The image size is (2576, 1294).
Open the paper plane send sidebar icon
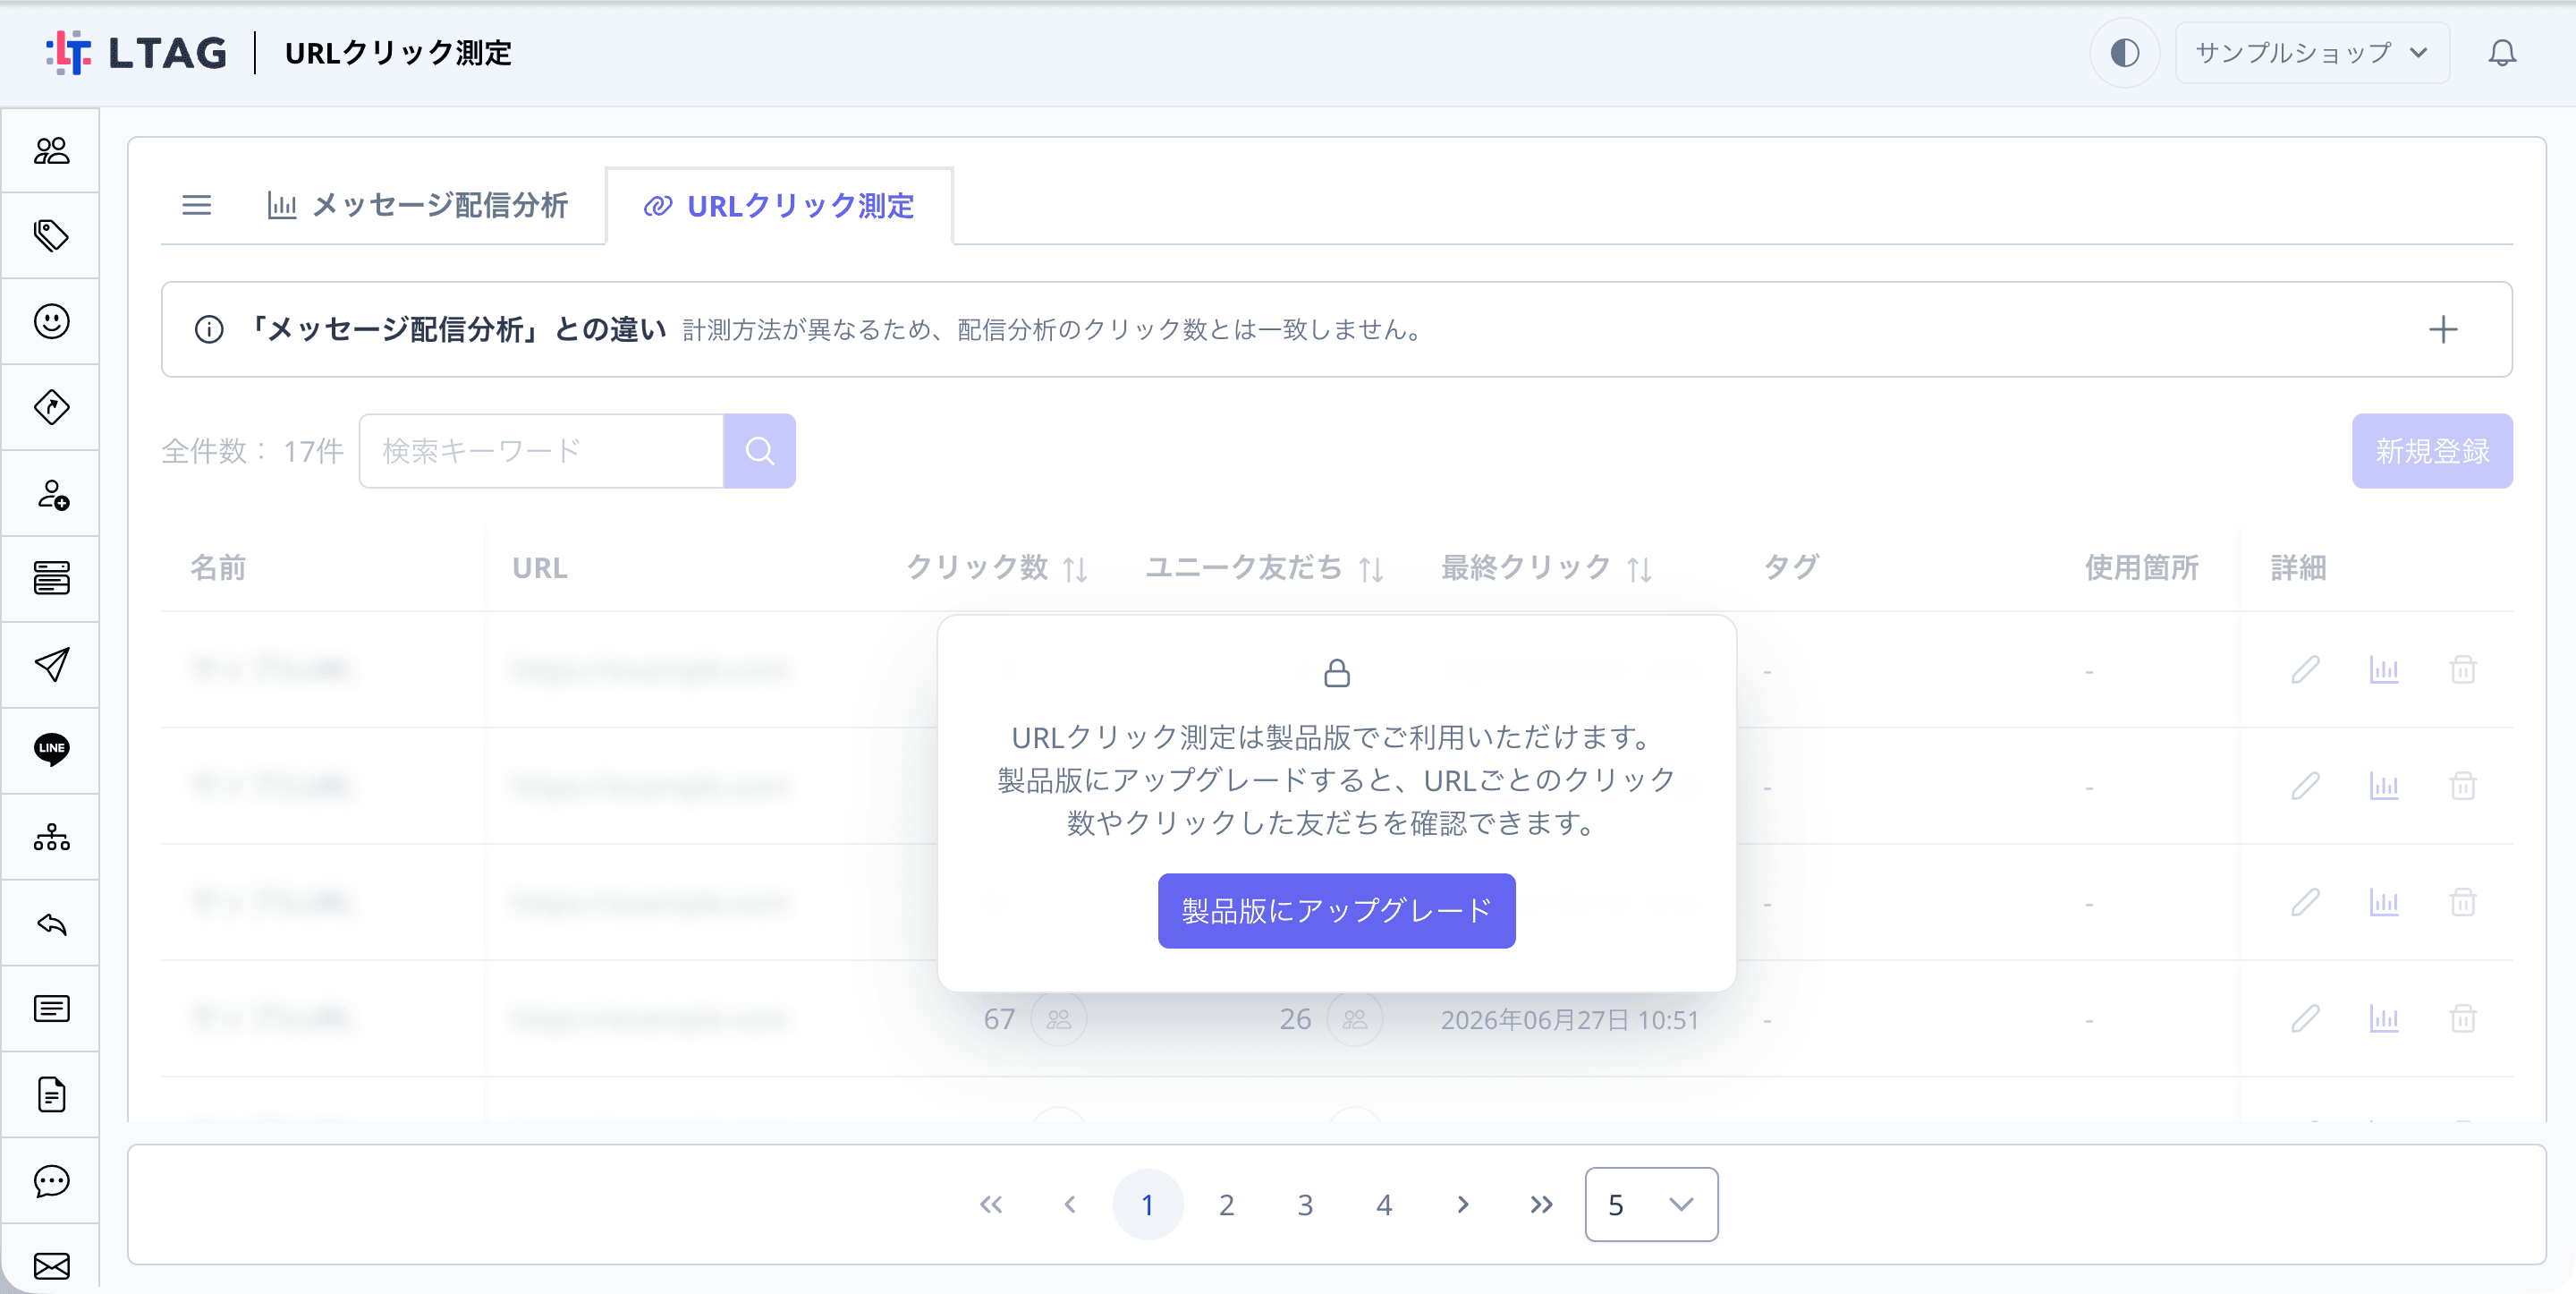[51, 665]
